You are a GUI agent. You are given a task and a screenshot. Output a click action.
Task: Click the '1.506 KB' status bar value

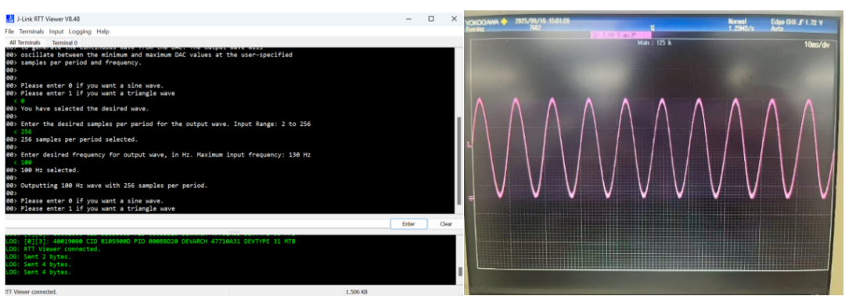[x=356, y=291]
